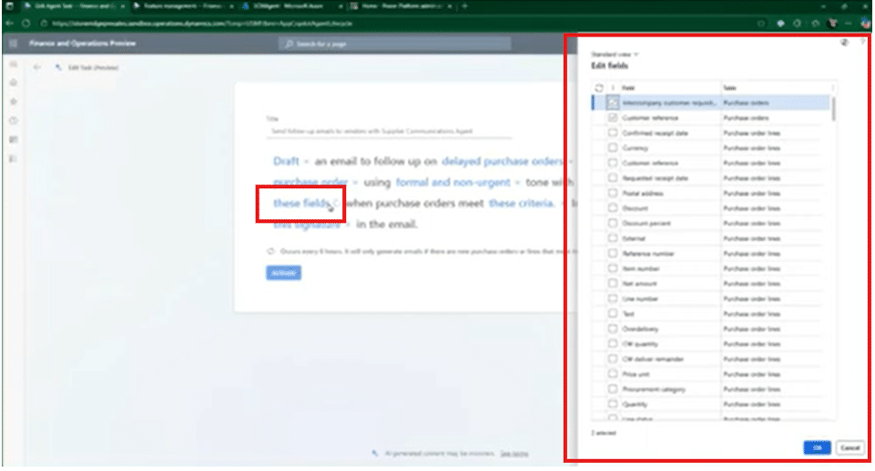Image resolution: width=875 pixels, height=471 pixels.
Task: Click the Search for a page box
Action: click(x=394, y=44)
